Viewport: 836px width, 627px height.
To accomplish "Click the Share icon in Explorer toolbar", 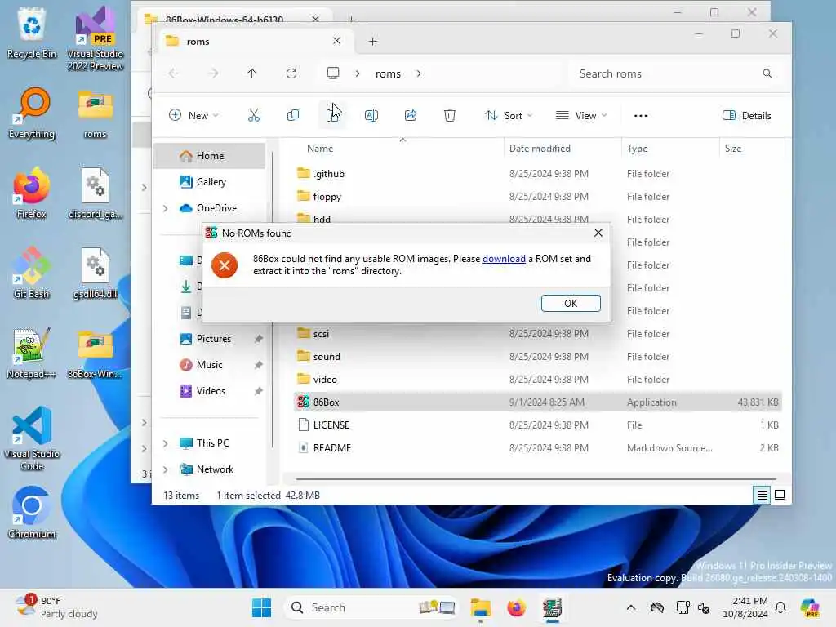I will 411,115.
